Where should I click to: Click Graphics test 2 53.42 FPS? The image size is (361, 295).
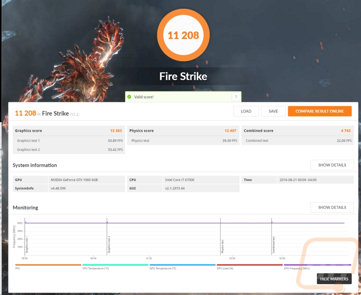coord(115,149)
